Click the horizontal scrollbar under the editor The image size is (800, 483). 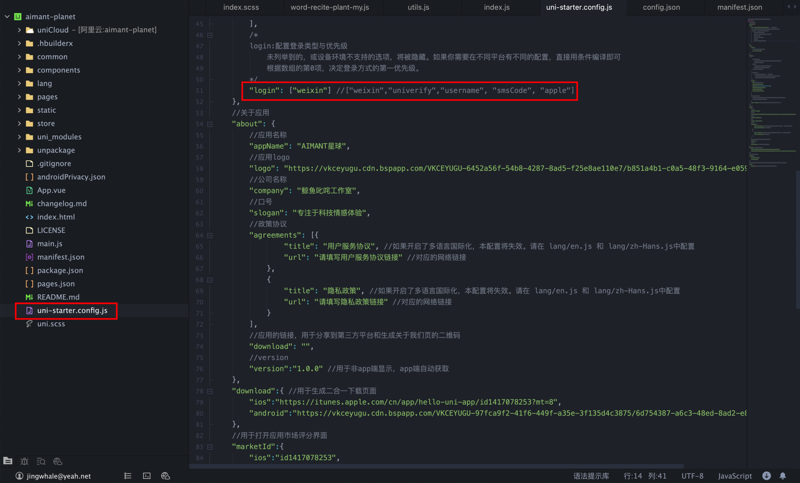point(436,466)
